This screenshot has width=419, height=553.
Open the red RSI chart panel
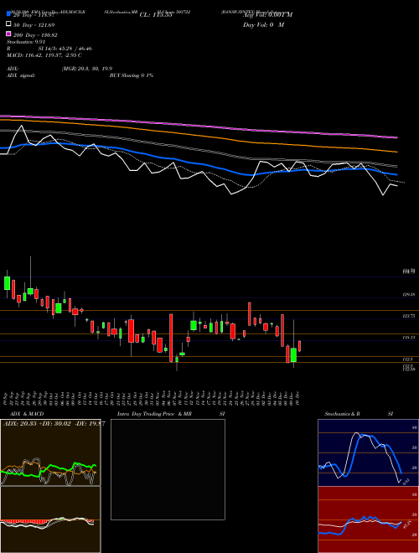coord(368,519)
